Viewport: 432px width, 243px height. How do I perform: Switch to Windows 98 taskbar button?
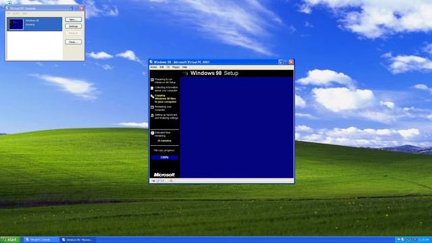pos(78,240)
